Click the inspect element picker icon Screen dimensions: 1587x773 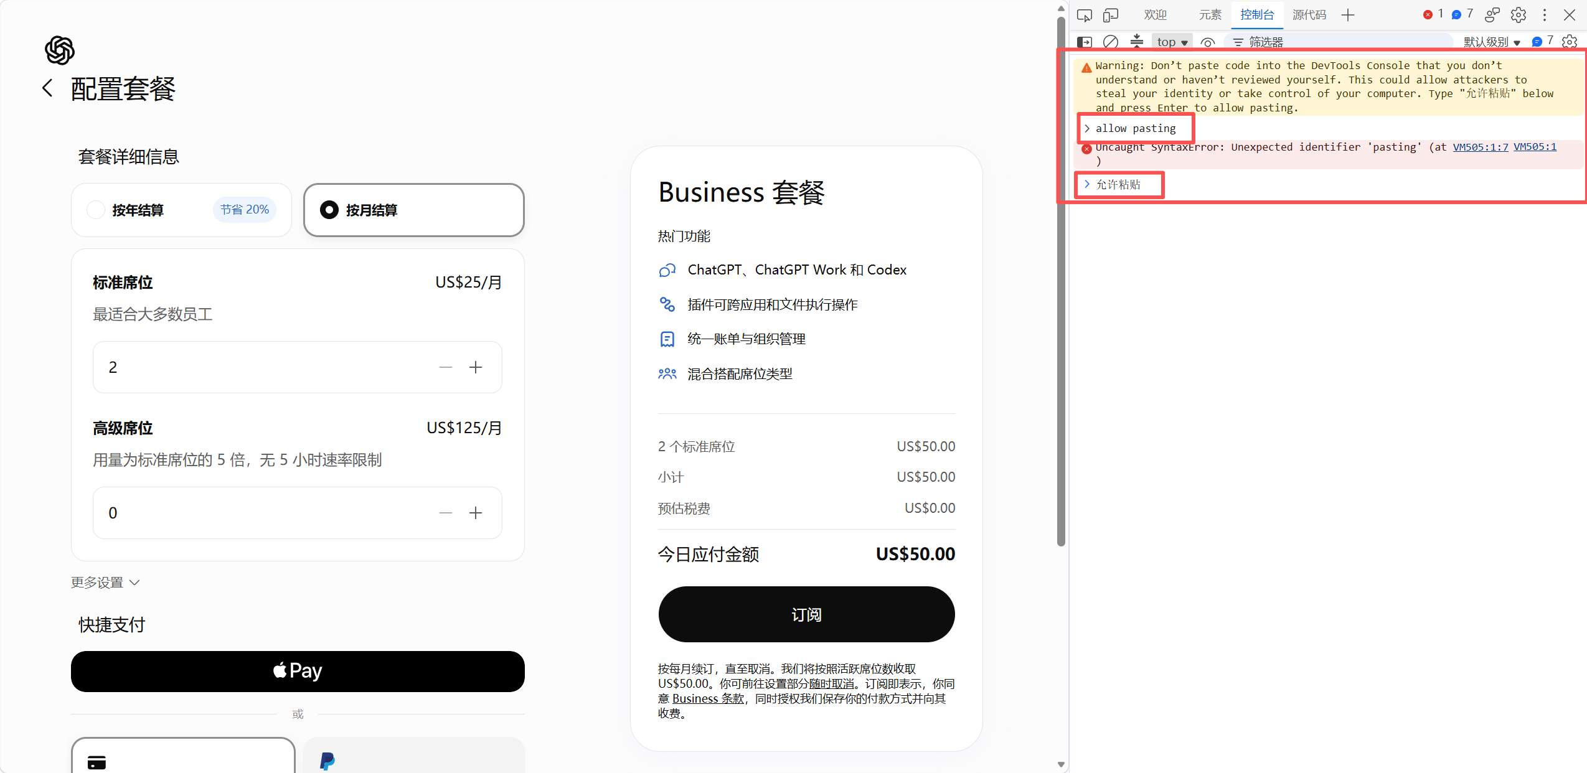(1085, 15)
